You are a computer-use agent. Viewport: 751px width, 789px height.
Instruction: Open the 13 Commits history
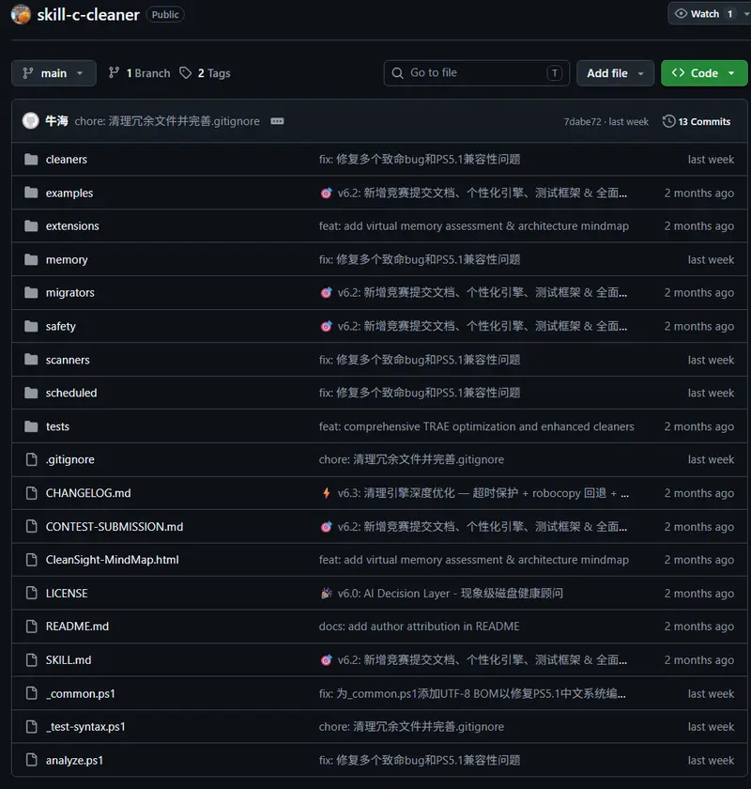pyautogui.click(x=697, y=121)
